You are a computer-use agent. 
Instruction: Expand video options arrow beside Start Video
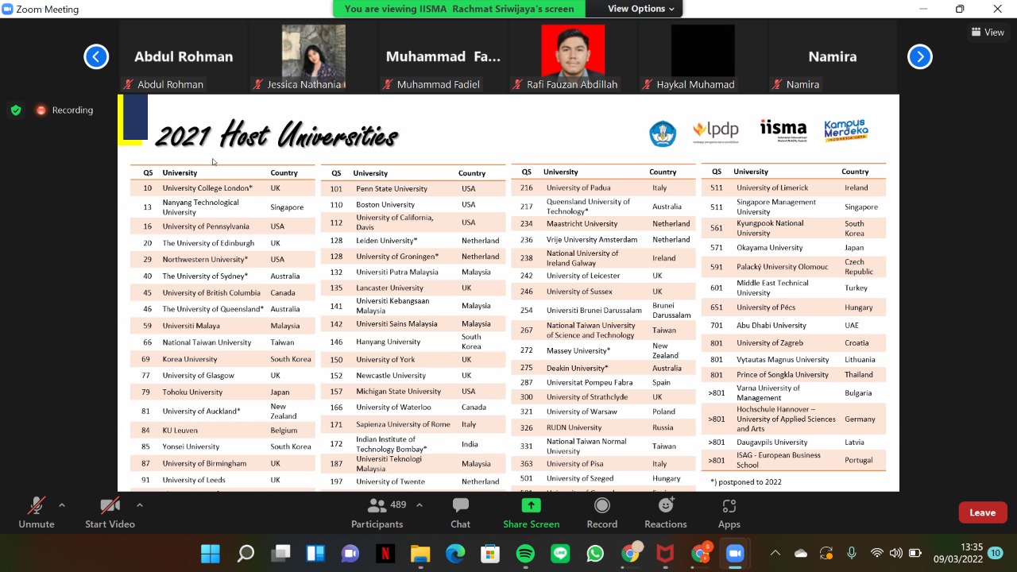click(140, 504)
